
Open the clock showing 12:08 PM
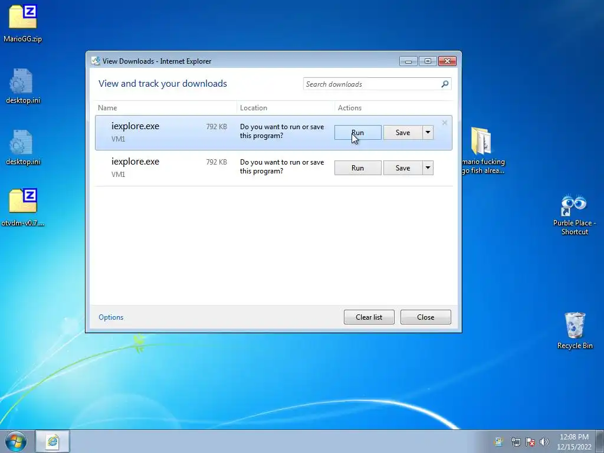pos(574,442)
